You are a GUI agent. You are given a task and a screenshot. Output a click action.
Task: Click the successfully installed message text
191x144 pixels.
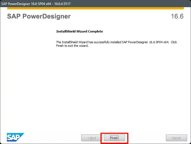(116, 44)
